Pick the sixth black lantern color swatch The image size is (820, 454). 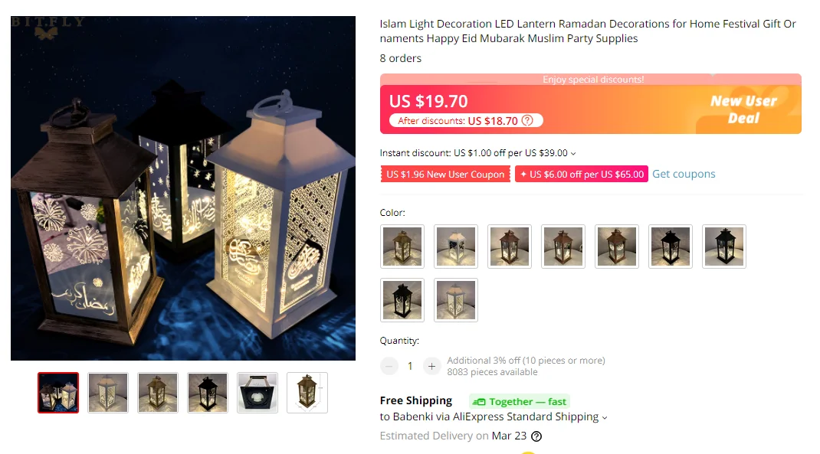[671, 247]
